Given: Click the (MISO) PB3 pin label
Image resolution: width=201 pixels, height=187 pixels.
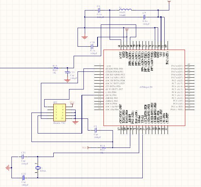Looking at the screenshot, I should point(112,101).
